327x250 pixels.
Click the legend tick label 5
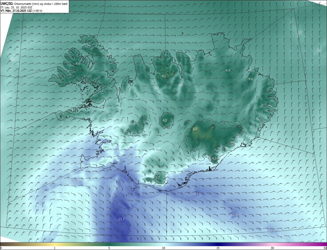pyautogui.click(x=109, y=248)
